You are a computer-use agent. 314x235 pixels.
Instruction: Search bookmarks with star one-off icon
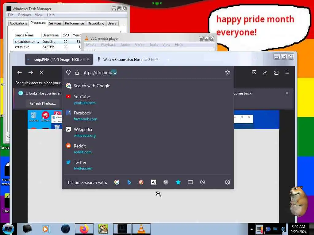tap(178, 182)
